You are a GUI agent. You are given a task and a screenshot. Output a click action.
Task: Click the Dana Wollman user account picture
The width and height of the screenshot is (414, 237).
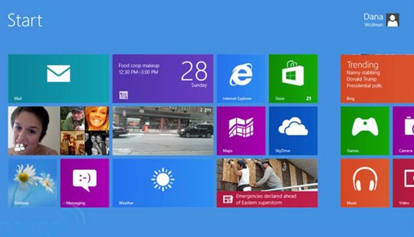click(392, 20)
